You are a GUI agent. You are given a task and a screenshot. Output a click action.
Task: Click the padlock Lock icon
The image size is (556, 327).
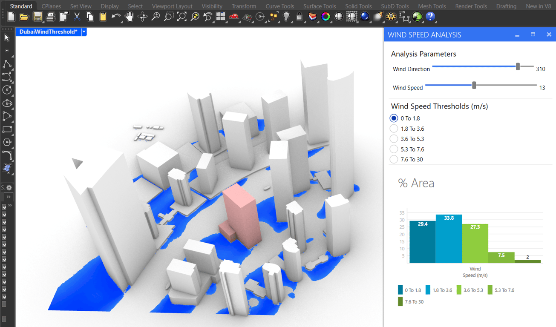click(x=300, y=17)
